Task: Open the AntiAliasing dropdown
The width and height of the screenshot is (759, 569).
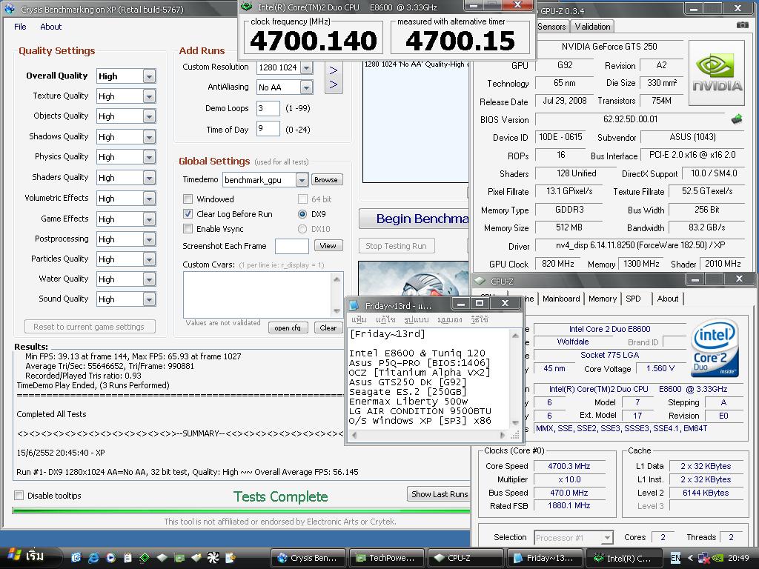Action: (306, 87)
